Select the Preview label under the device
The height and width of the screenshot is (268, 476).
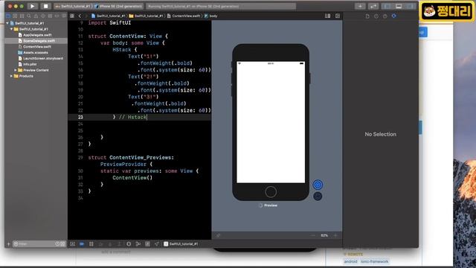pyautogui.click(x=271, y=205)
